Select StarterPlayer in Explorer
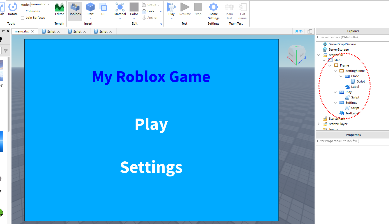The height and width of the screenshot is (224, 389). 338,124
